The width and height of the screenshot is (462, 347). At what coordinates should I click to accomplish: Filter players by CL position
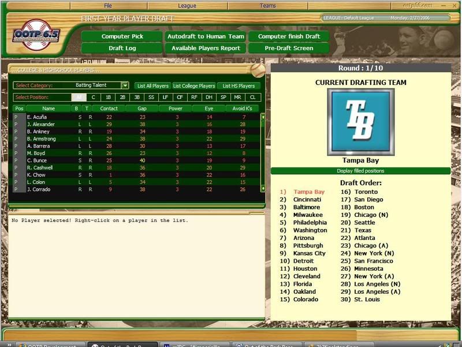click(252, 97)
